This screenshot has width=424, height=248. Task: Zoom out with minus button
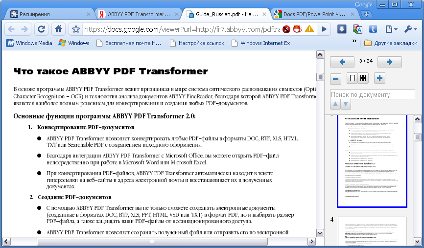(335, 79)
